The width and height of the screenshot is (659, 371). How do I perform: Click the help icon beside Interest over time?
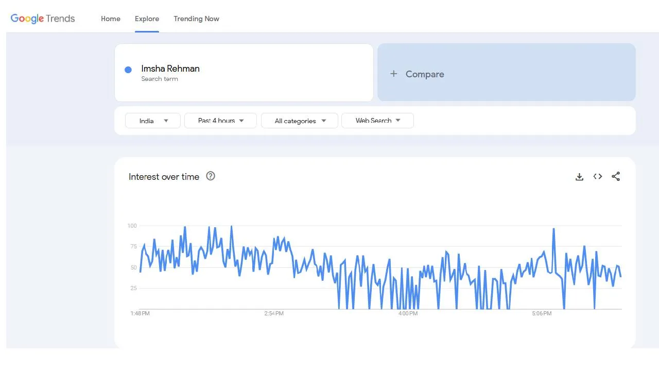(211, 176)
